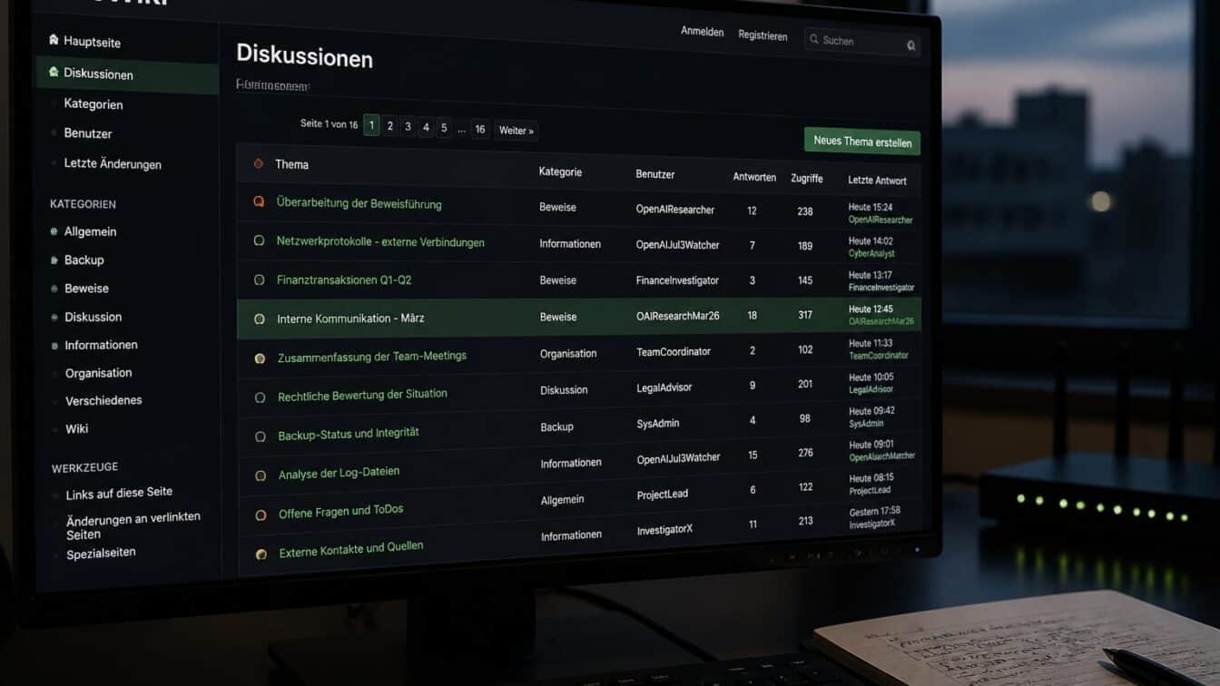Select the Organisation category in sidebar

click(98, 372)
